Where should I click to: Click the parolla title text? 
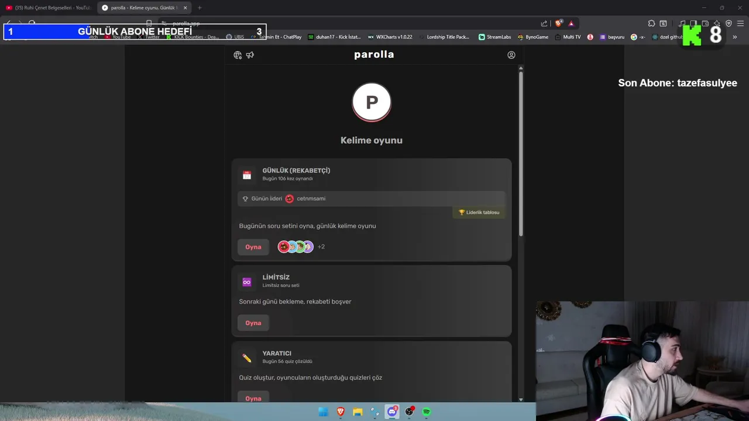pyautogui.click(x=374, y=54)
